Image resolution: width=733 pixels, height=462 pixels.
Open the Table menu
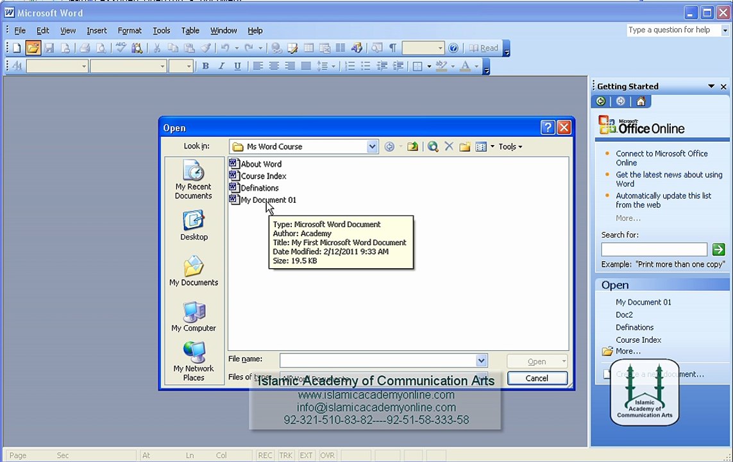point(190,30)
